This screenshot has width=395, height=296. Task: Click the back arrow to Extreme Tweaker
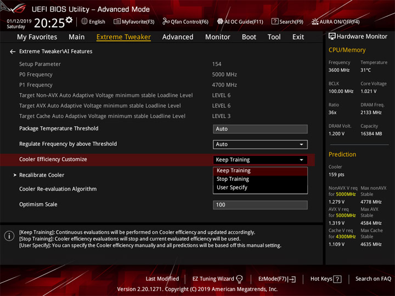(13, 52)
